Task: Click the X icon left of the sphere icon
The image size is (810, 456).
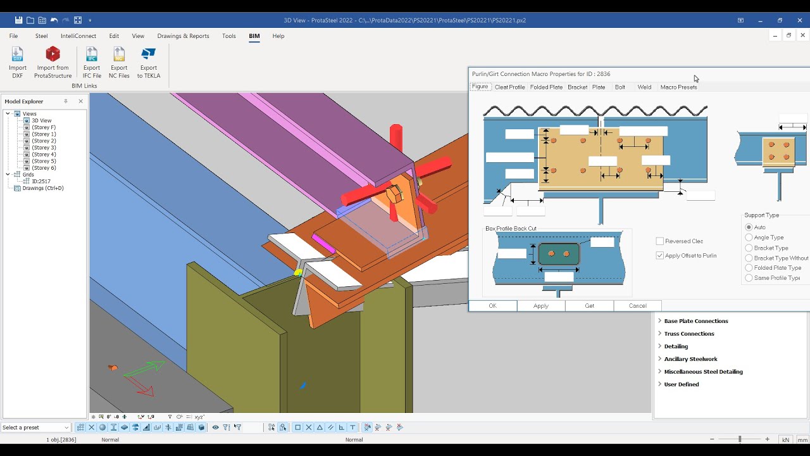Action: [x=92, y=427]
